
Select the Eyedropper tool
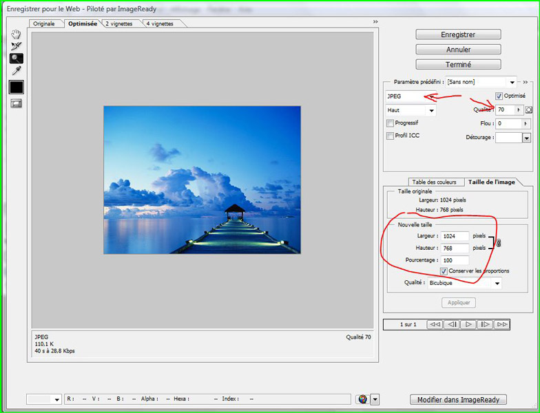[x=16, y=71]
